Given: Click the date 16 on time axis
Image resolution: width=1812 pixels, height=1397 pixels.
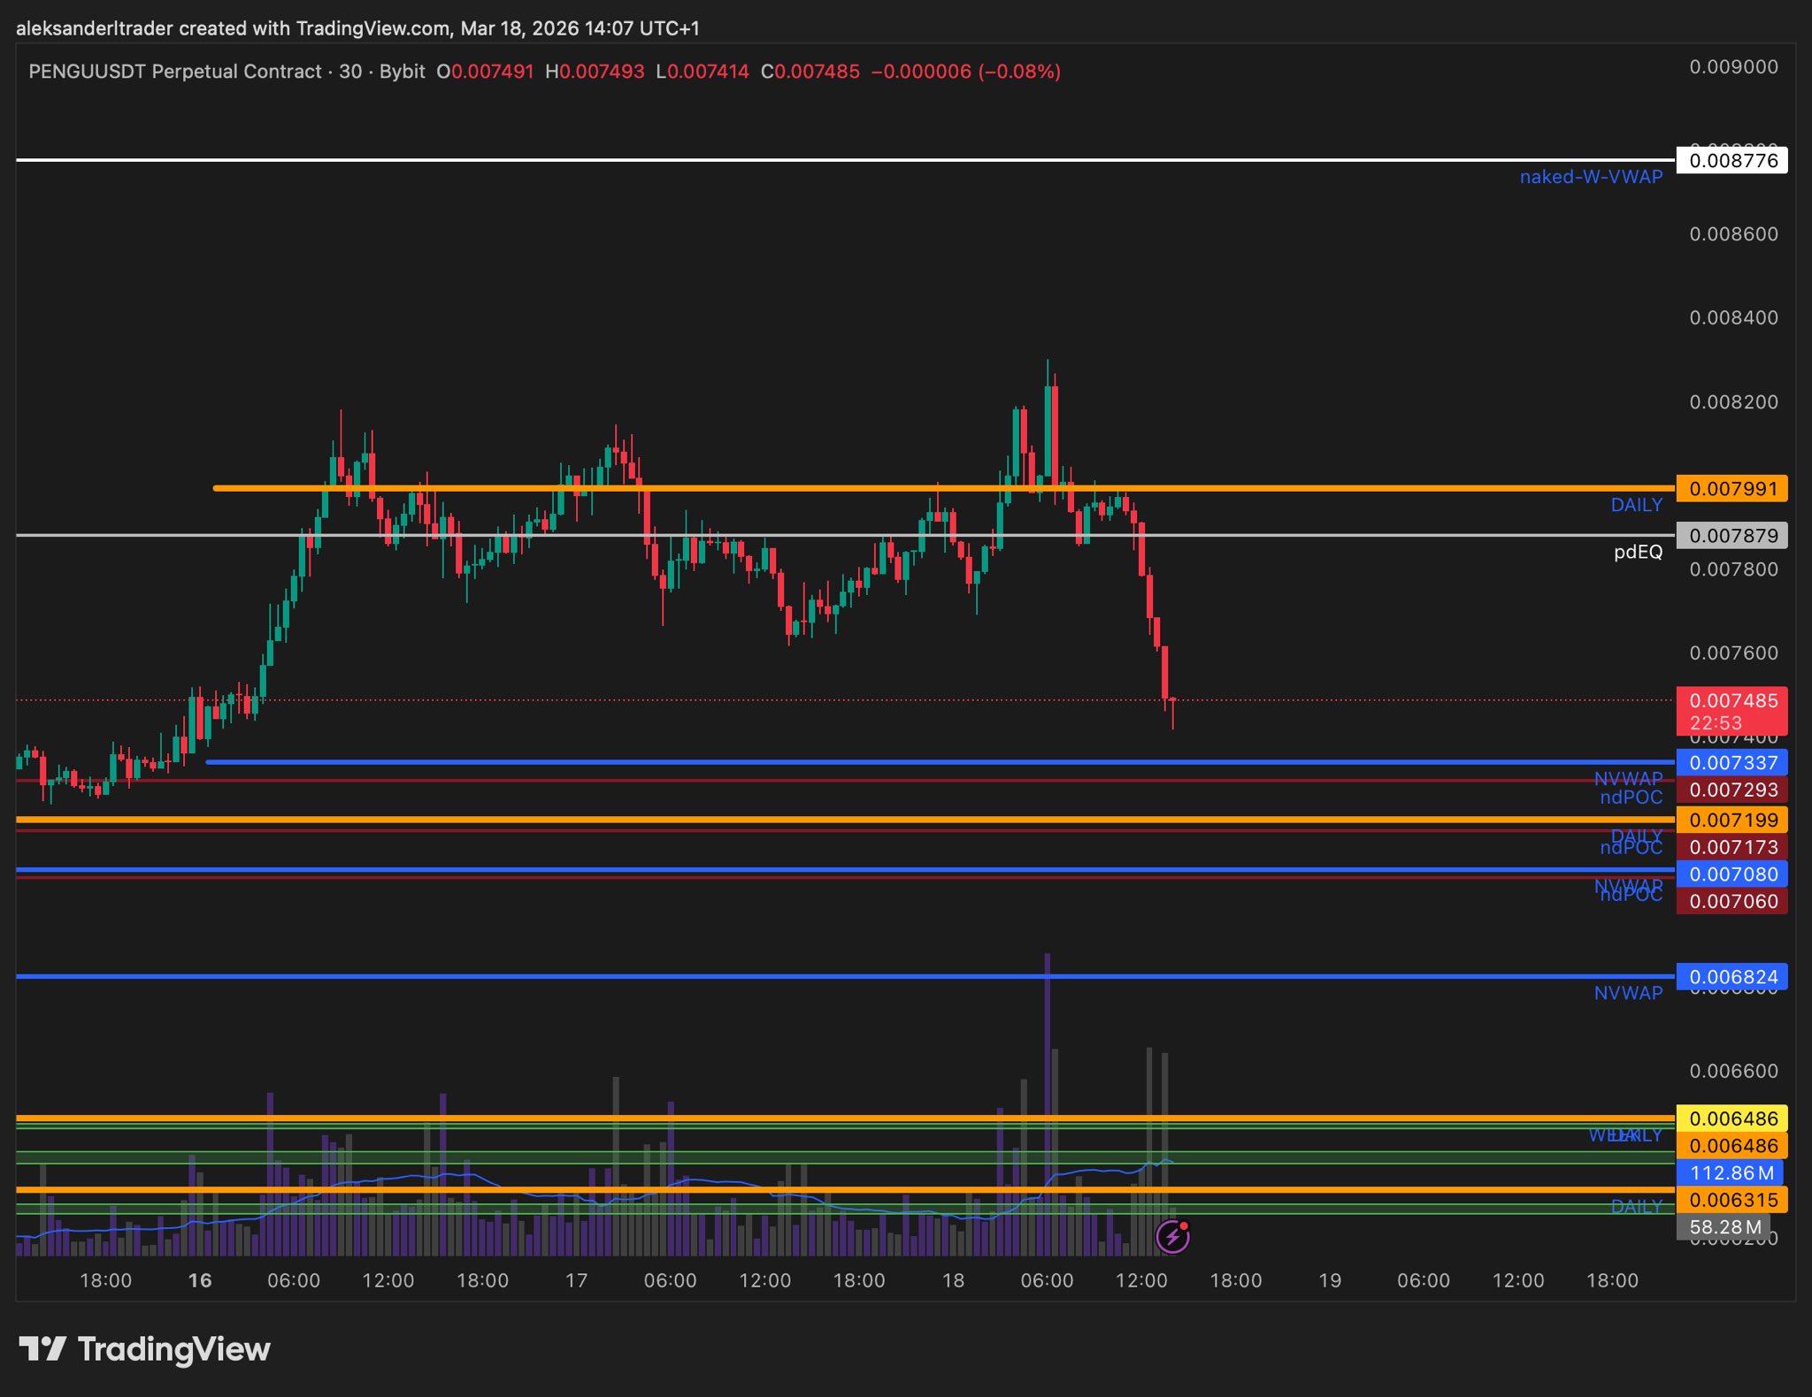Looking at the screenshot, I should tap(200, 1280).
